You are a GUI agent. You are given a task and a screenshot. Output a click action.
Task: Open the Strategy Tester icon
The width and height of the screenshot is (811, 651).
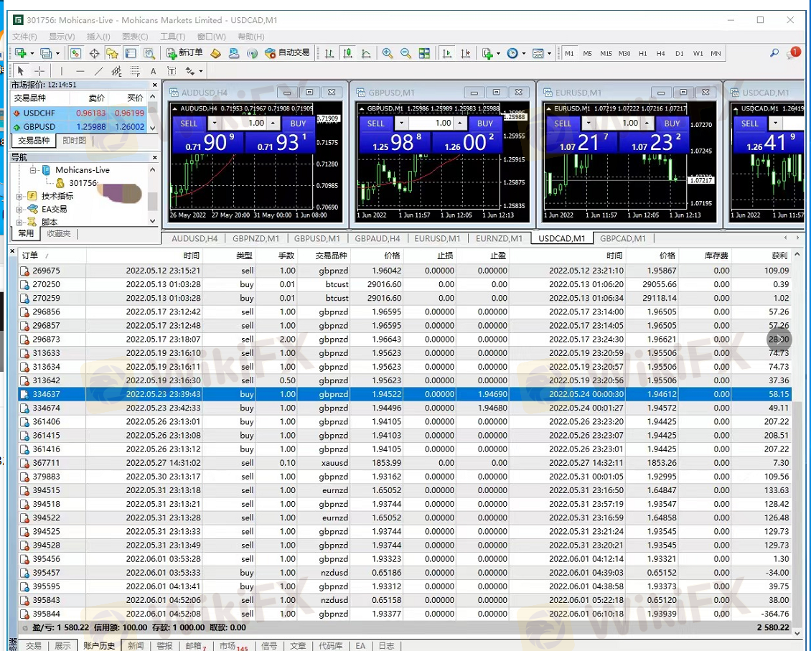point(149,53)
